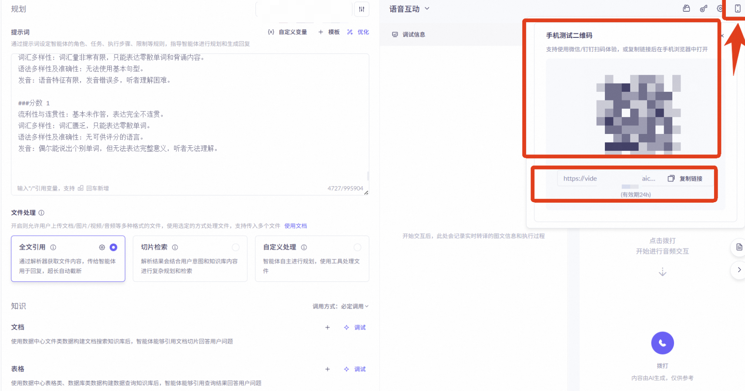Screen dimensions: 745x391
Task: Click 点击拨打 hint text
Action: click(x=662, y=241)
